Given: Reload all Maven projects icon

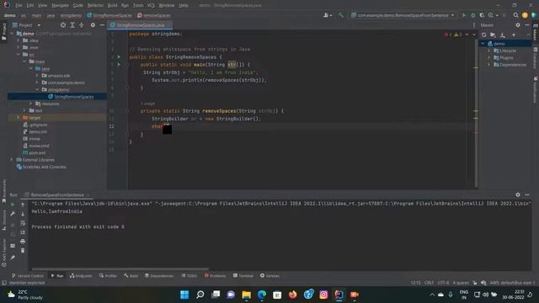Looking at the screenshot, I should (x=484, y=35).
